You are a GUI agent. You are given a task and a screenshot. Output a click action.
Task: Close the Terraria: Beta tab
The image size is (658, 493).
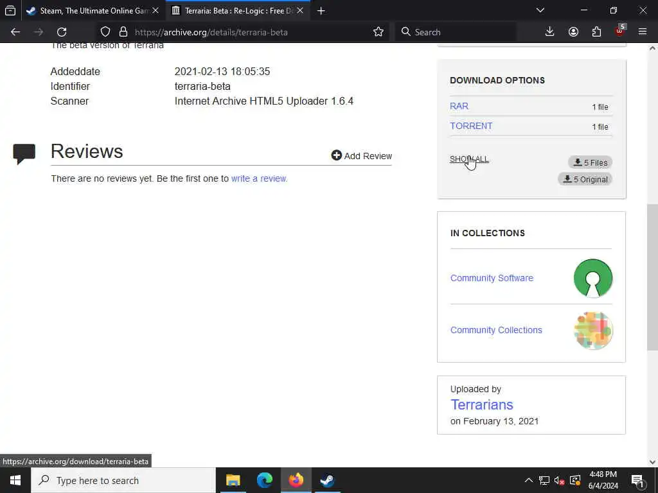[x=300, y=11]
